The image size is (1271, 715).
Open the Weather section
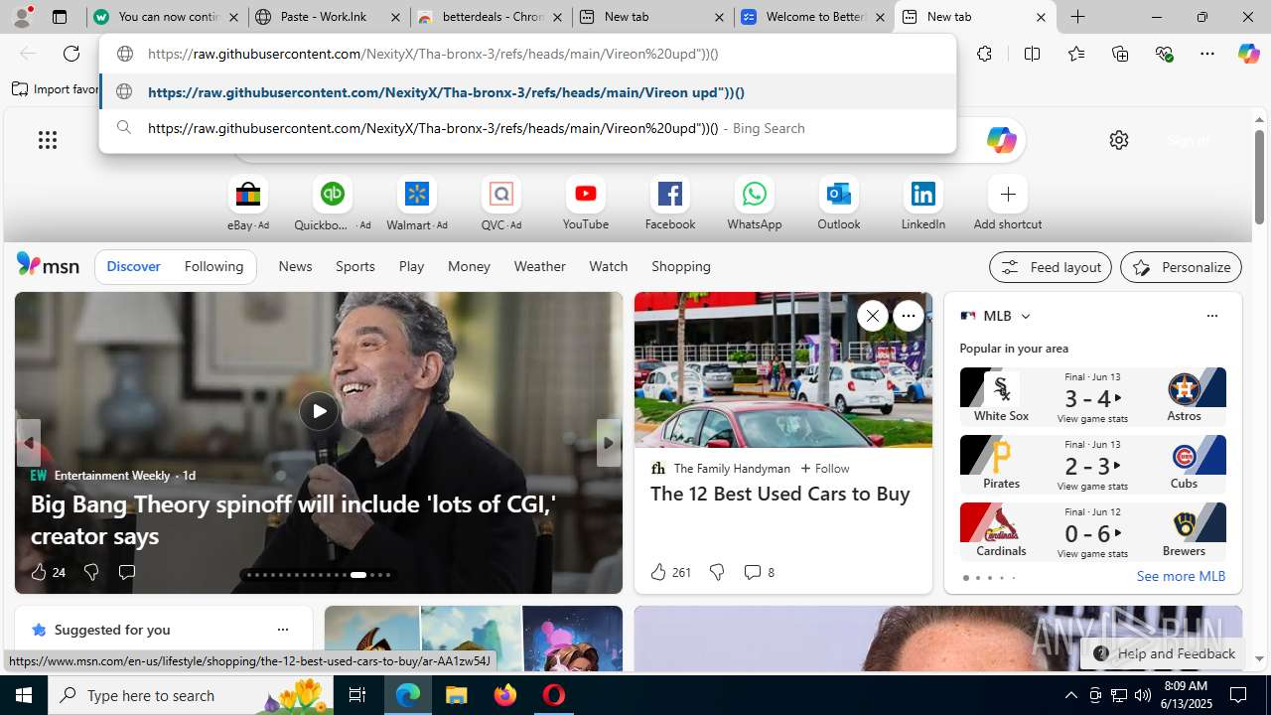(539, 266)
